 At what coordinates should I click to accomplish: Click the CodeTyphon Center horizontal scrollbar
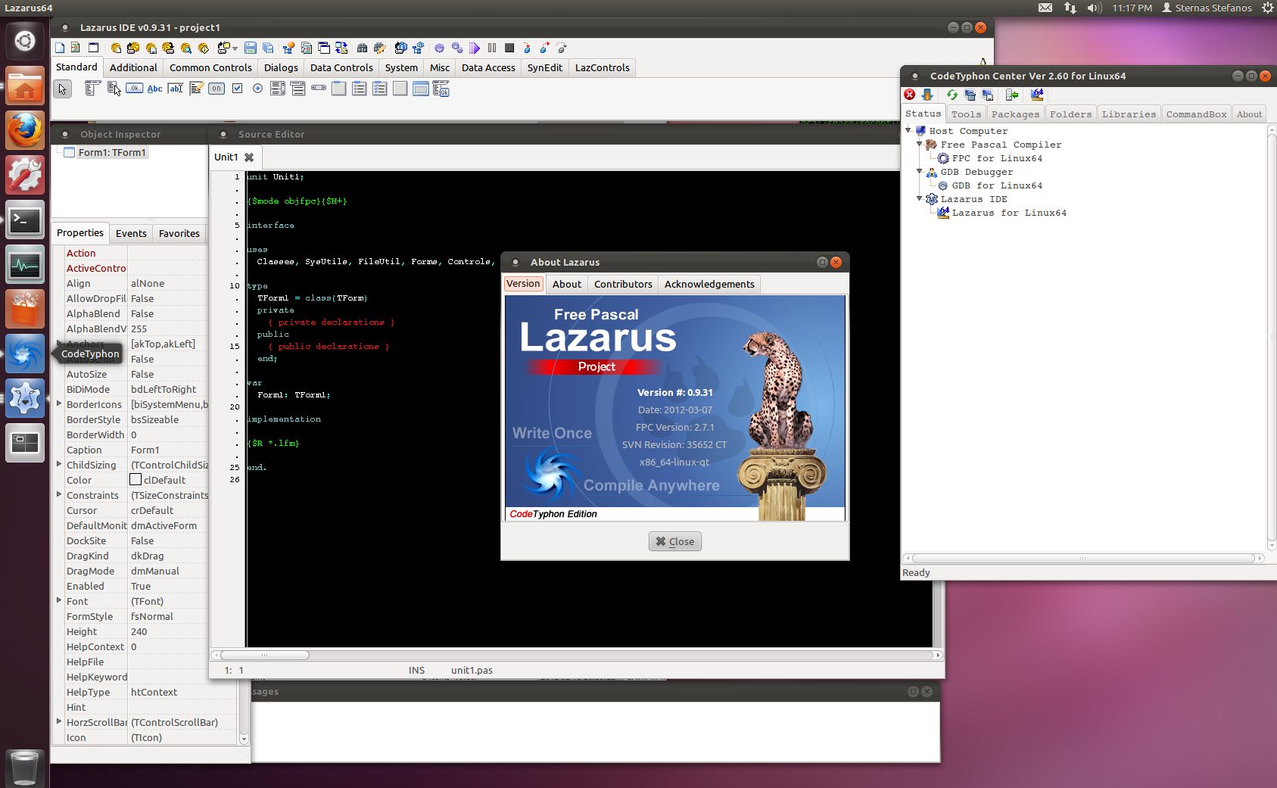[x=1083, y=558]
